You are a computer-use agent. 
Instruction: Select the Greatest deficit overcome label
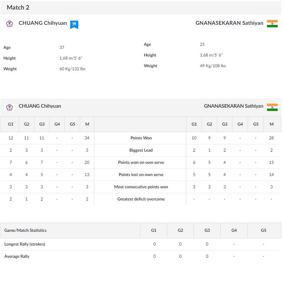tap(141, 199)
